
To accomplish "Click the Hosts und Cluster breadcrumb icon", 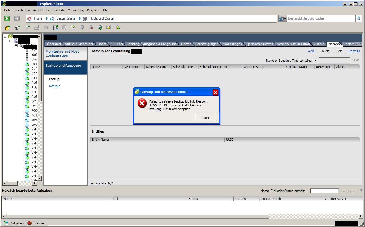I will tap(85, 18).
